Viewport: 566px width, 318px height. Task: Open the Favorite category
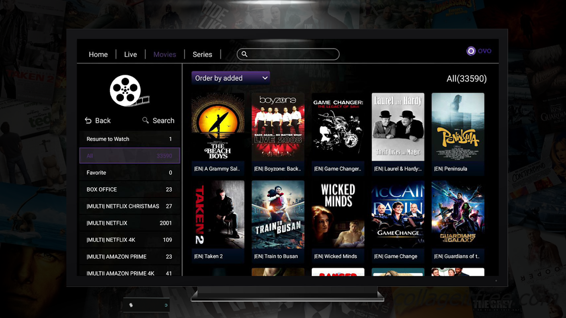coord(130,173)
